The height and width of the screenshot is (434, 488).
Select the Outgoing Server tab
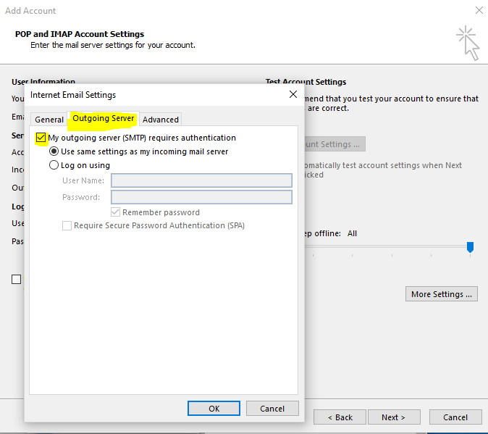pyautogui.click(x=104, y=119)
